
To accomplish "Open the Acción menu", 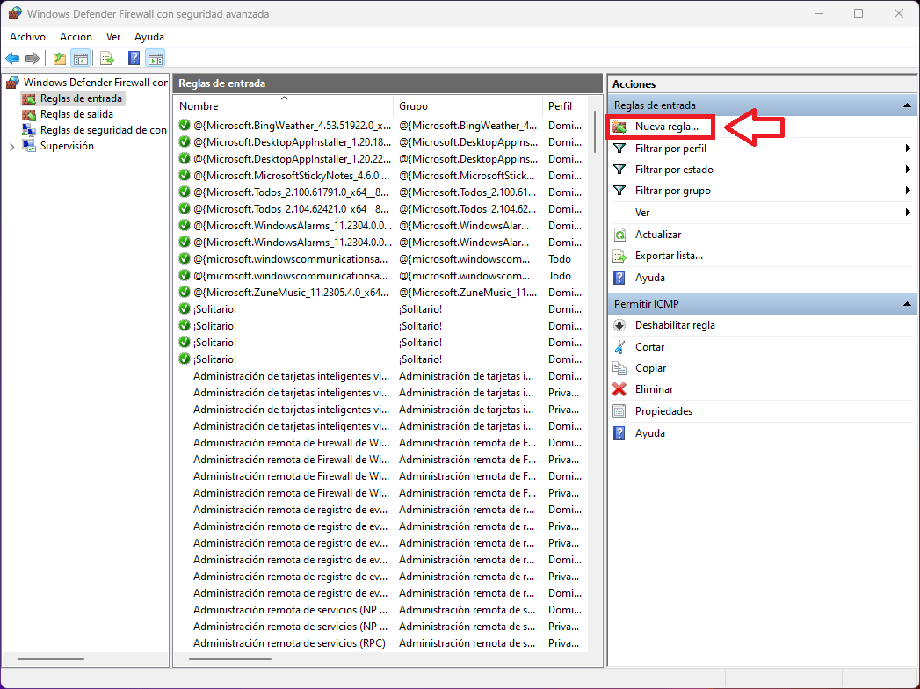I will click(76, 36).
